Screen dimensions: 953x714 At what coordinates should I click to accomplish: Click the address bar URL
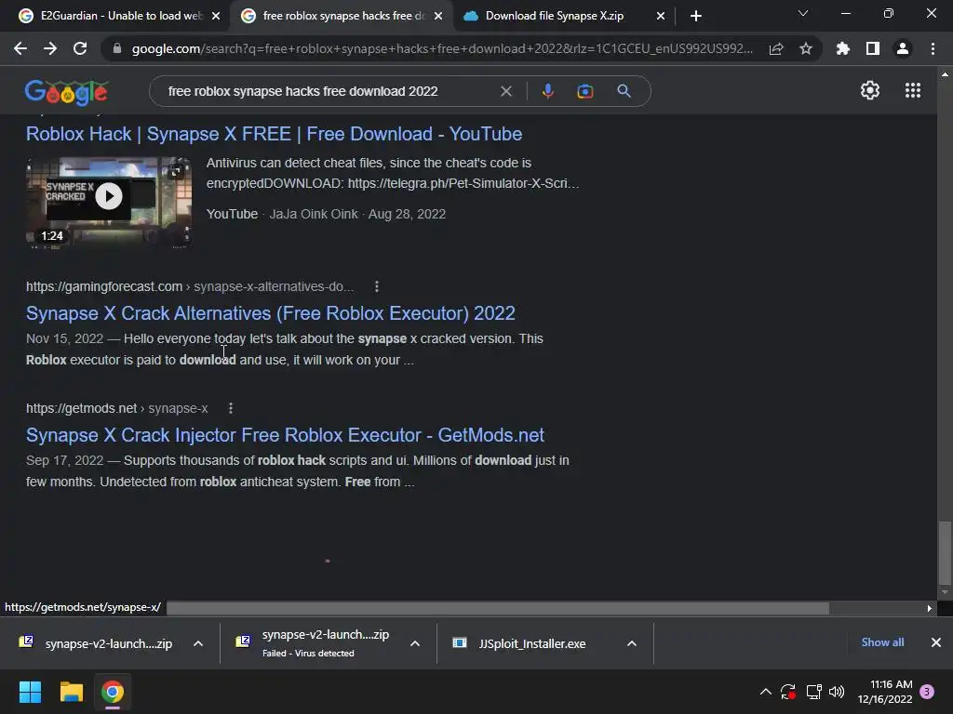coord(442,48)
